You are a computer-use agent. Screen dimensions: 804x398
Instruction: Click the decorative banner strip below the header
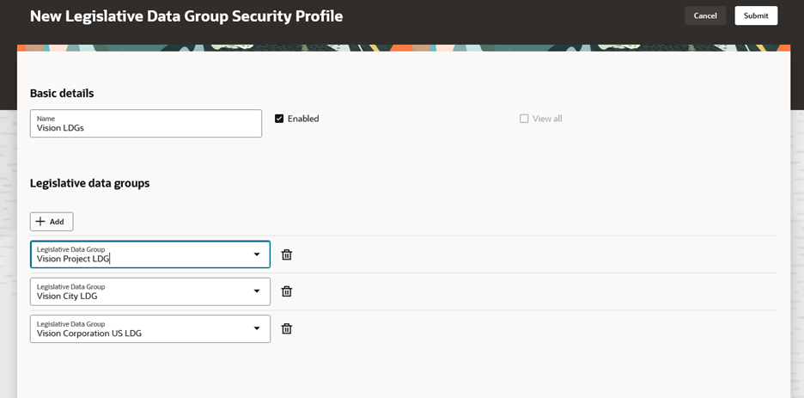pyautogui.click(x=404, y=47)
